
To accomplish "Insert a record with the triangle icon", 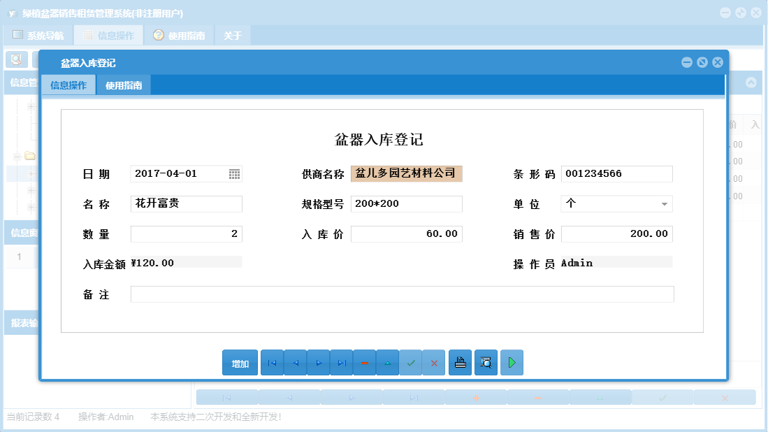I will (x=388, y=362).
